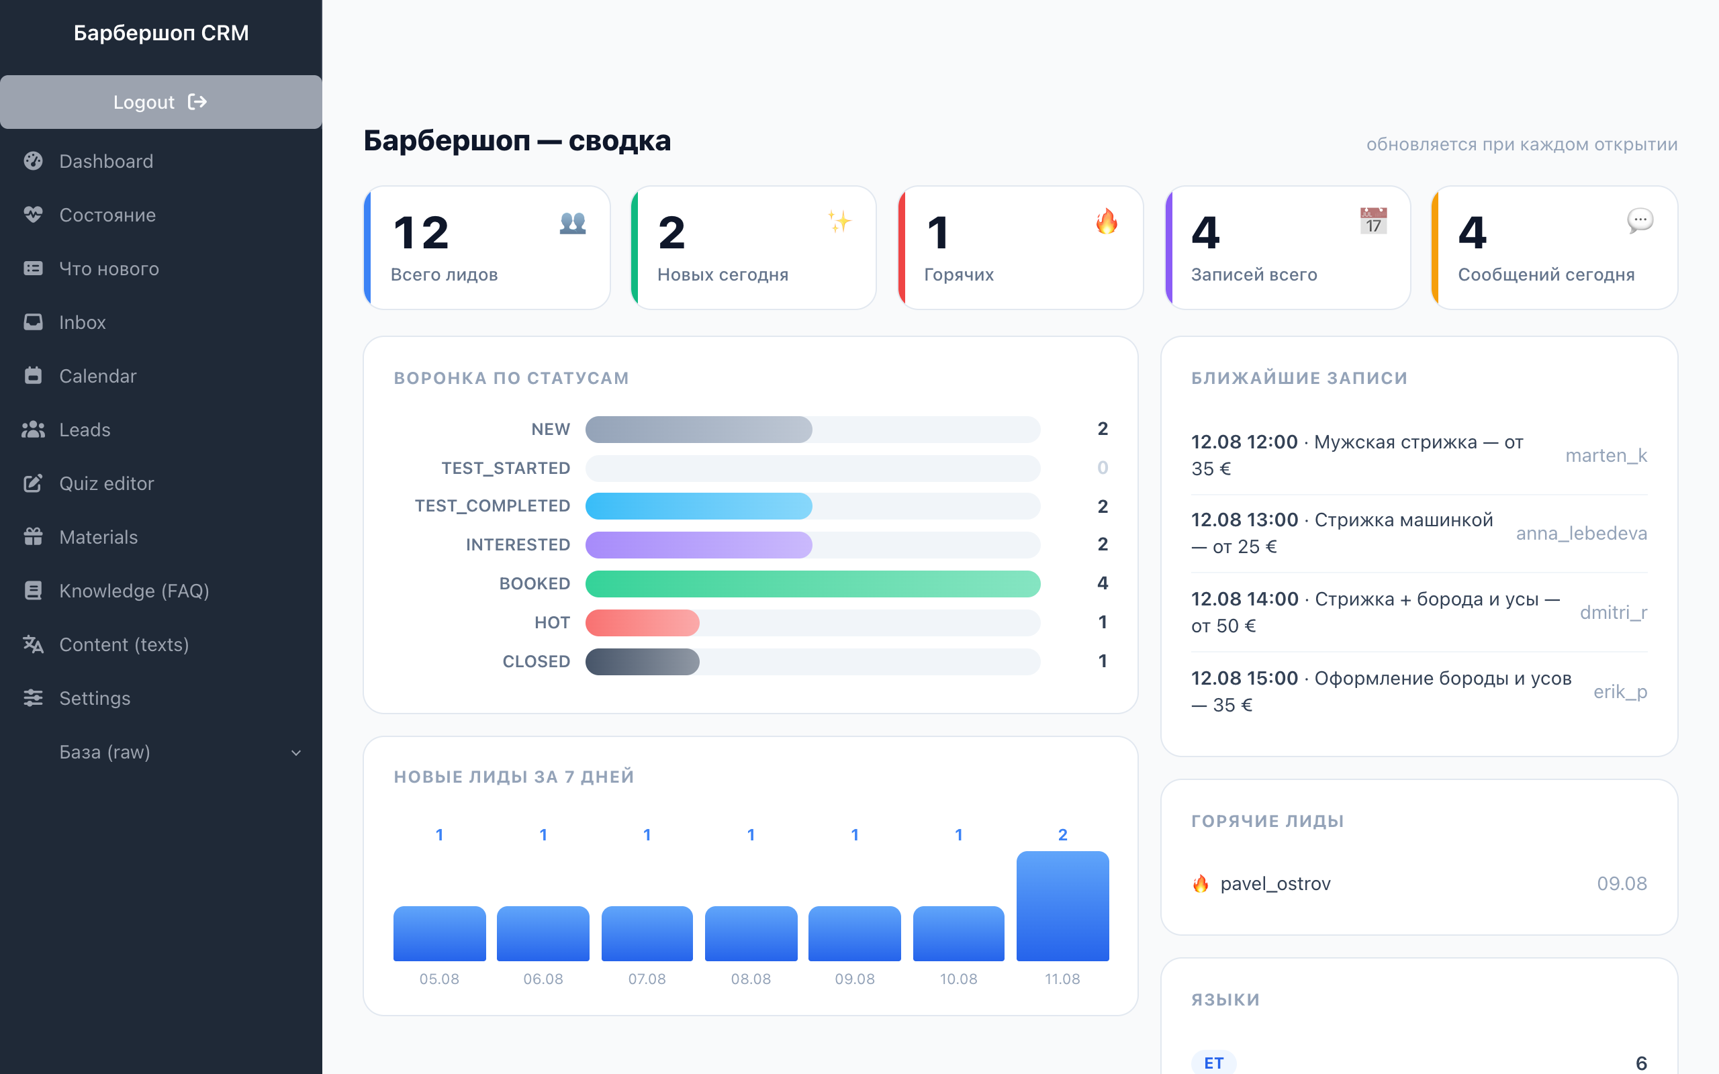The height and width of the screenshot is (1074, 1719).
Task: Click the calendar icon on Записей всего card
Action: 1373,221
